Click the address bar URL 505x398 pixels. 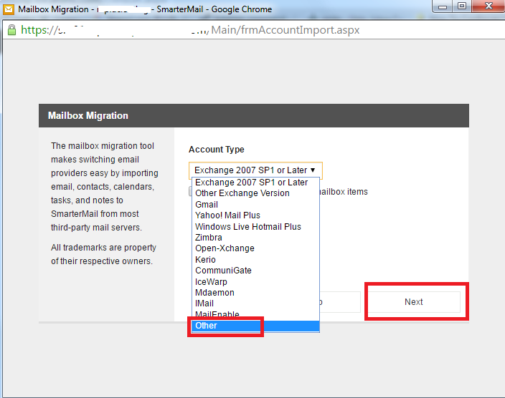[x=190, y=30]
